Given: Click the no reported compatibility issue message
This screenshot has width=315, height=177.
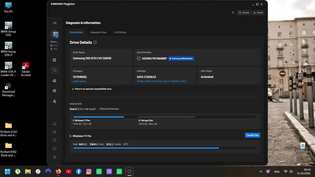Looking at the screenshot, I should [x=93, y=89].
